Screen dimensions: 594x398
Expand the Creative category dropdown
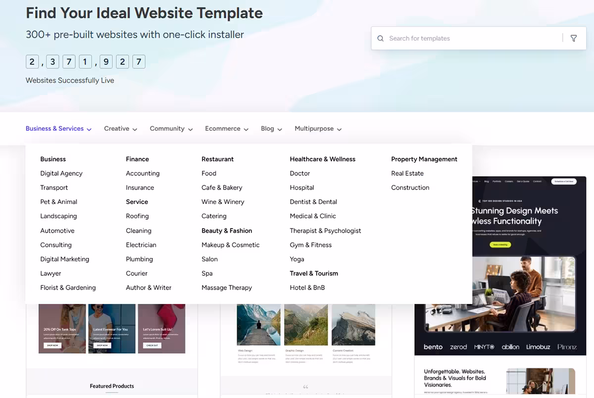click(120, 129)
